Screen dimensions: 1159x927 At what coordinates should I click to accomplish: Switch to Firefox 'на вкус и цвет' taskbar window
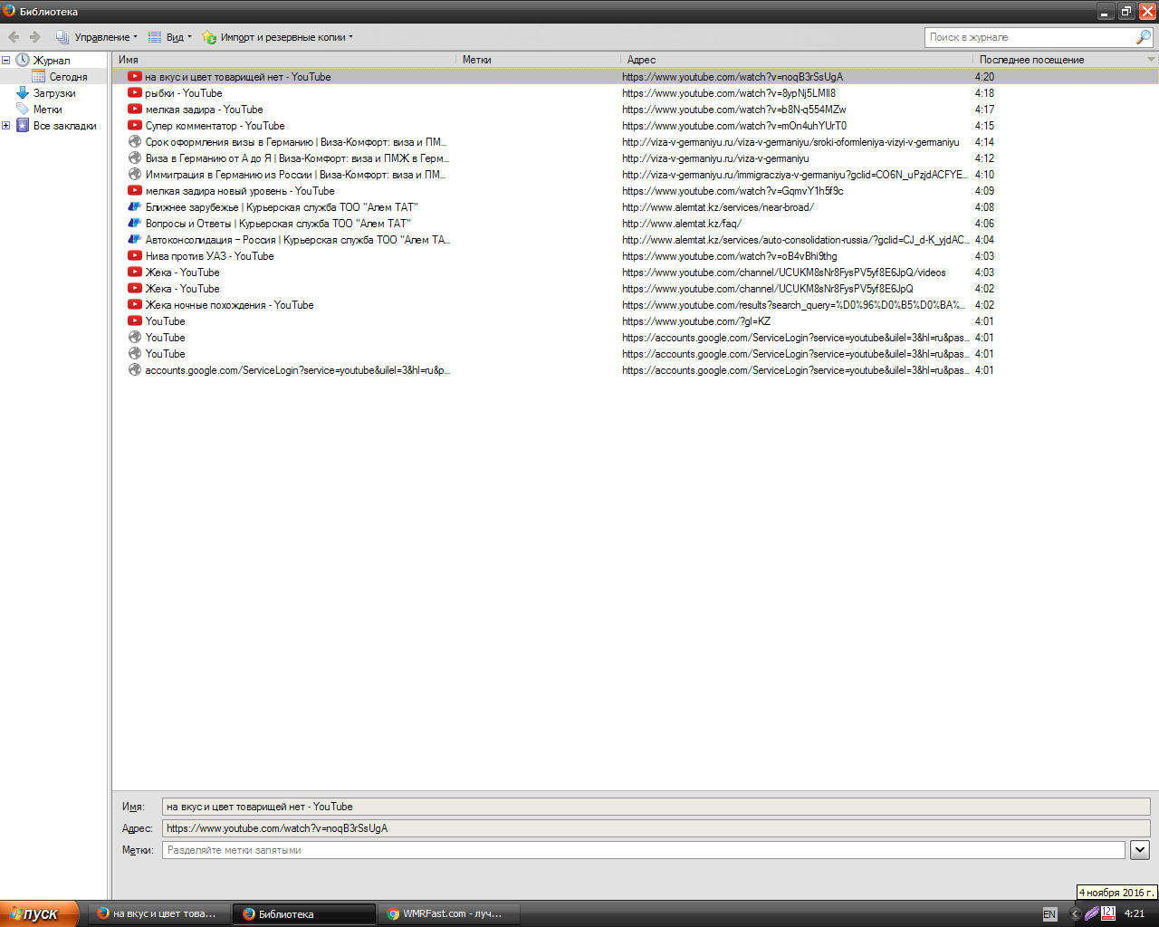[158, 914]
